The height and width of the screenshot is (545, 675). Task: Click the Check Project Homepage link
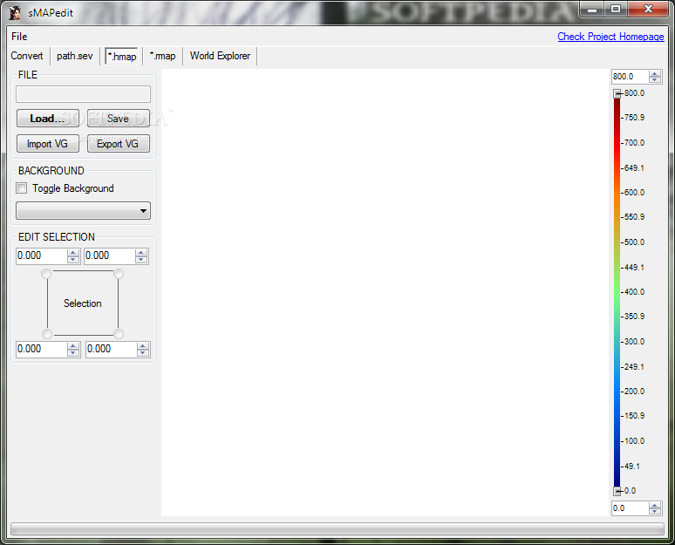[x=610, y=37]
